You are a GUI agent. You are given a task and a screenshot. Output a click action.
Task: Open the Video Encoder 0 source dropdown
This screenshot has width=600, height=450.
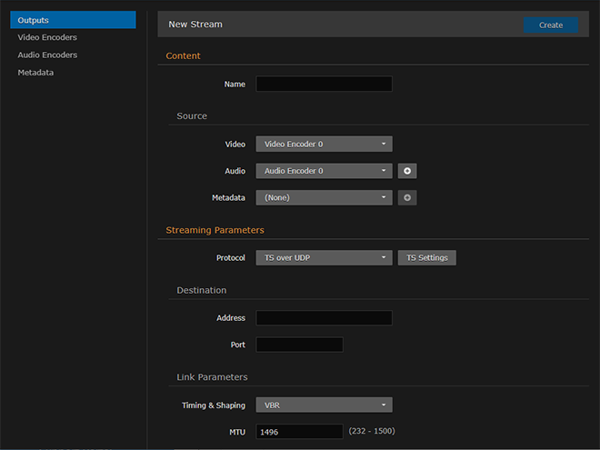coord(324,144)
